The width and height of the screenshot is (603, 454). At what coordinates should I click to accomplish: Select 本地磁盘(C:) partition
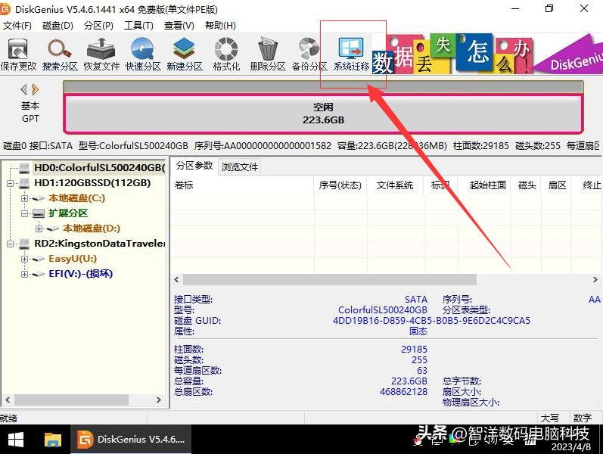point(76,198)
